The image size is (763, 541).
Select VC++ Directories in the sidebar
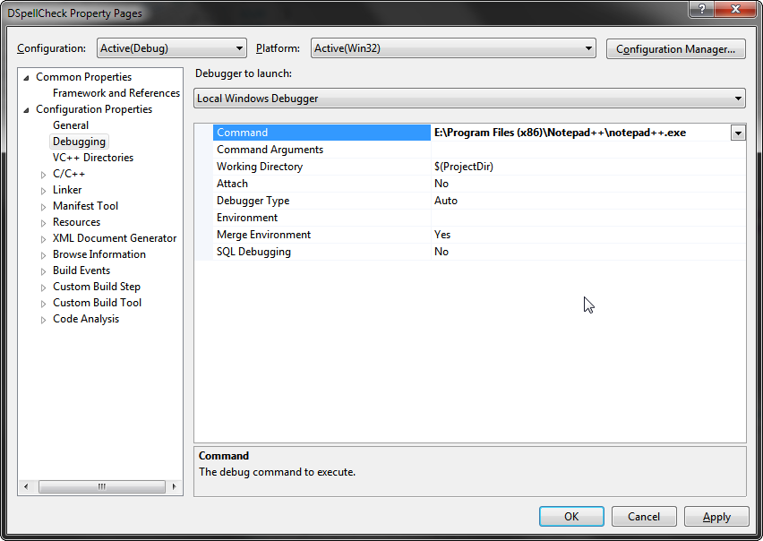92,157
